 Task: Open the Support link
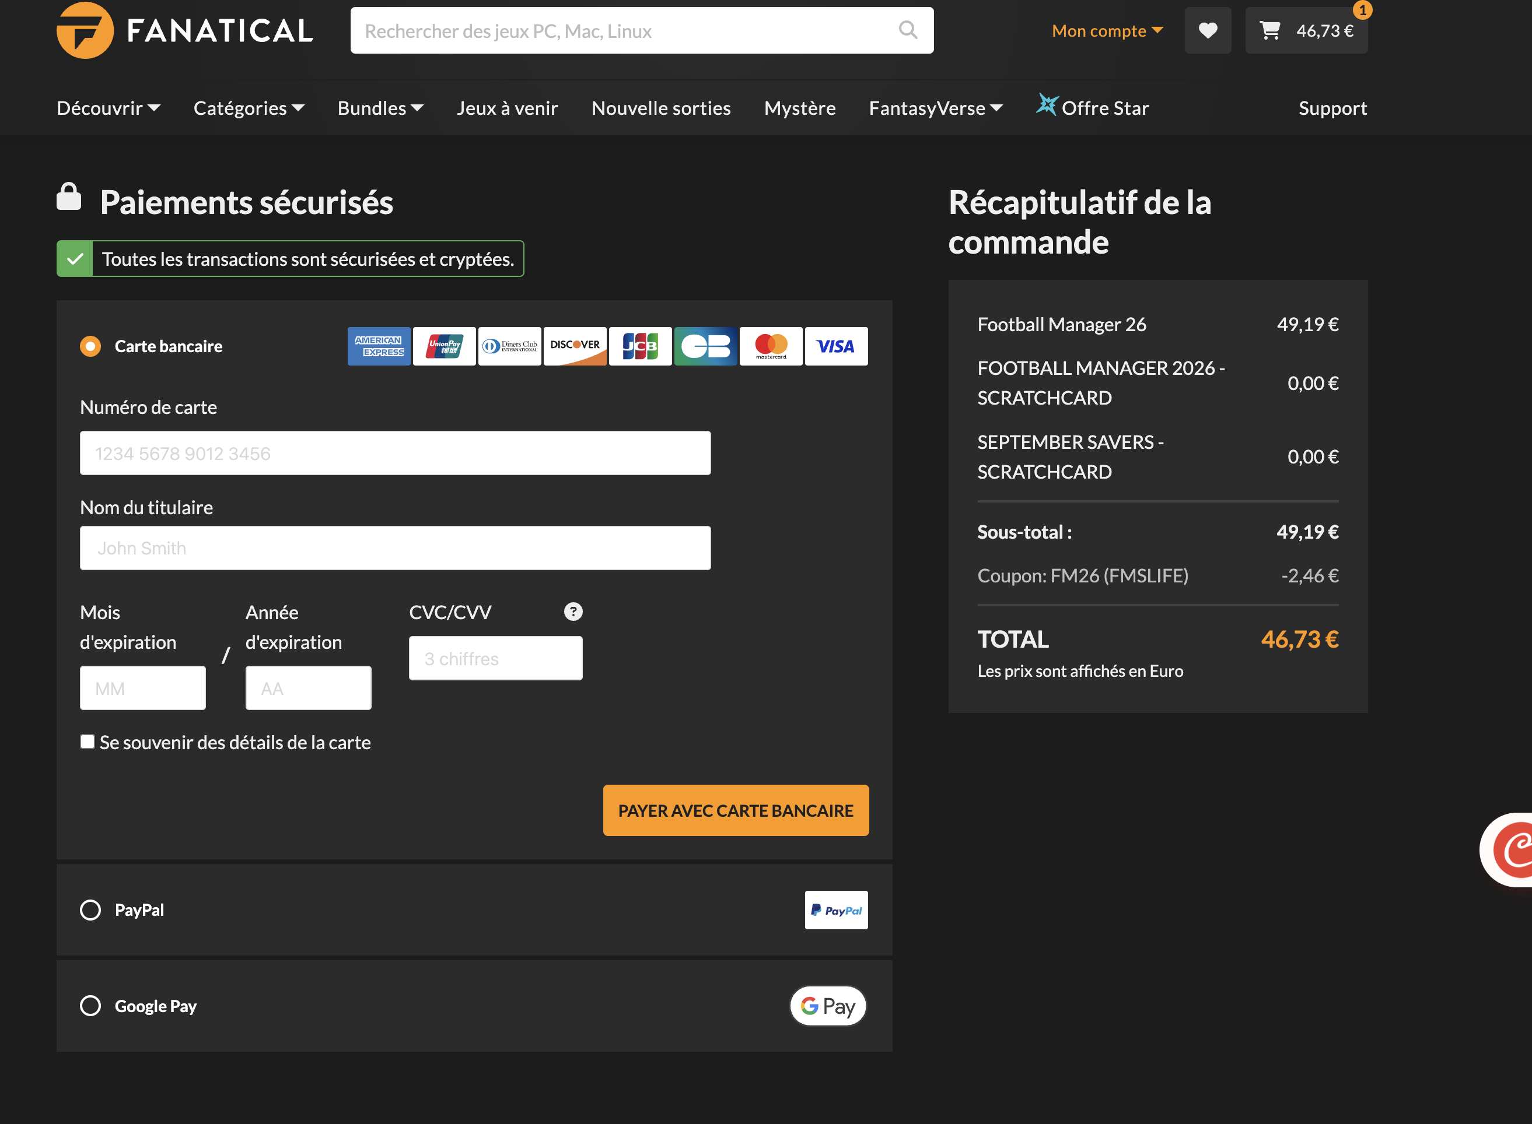pos(1332,108)
